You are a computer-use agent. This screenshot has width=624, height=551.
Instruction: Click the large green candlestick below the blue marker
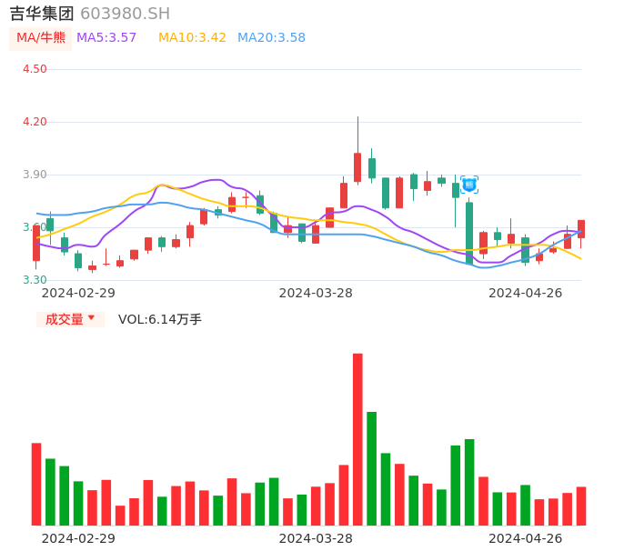tap(469, 233)
